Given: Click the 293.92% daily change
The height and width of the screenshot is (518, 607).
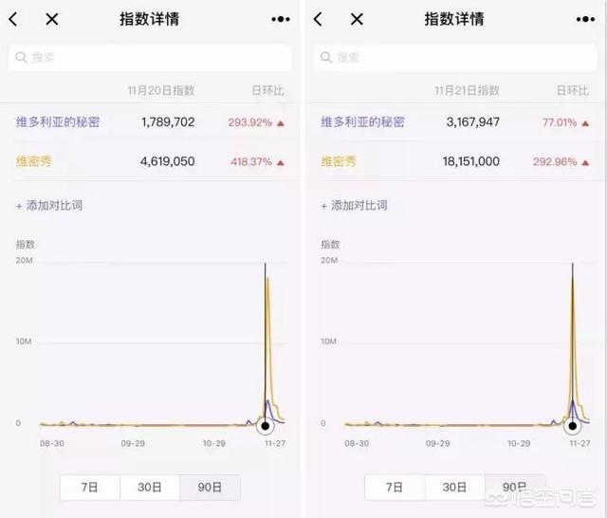Looking at the screenshot, I should (250, 122).
